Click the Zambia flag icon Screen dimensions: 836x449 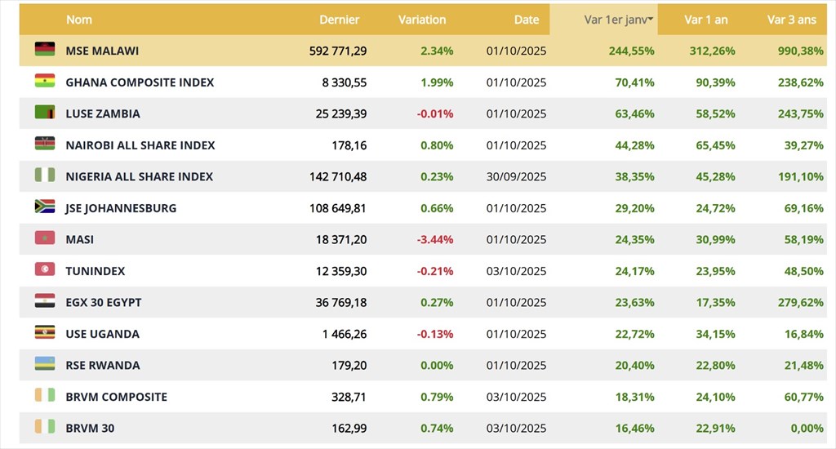(44, 113)
